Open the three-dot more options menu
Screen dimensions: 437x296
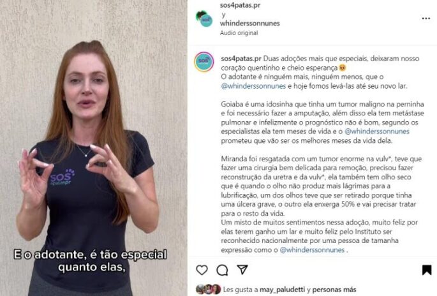pyautogui.click(x=426, y=18)
